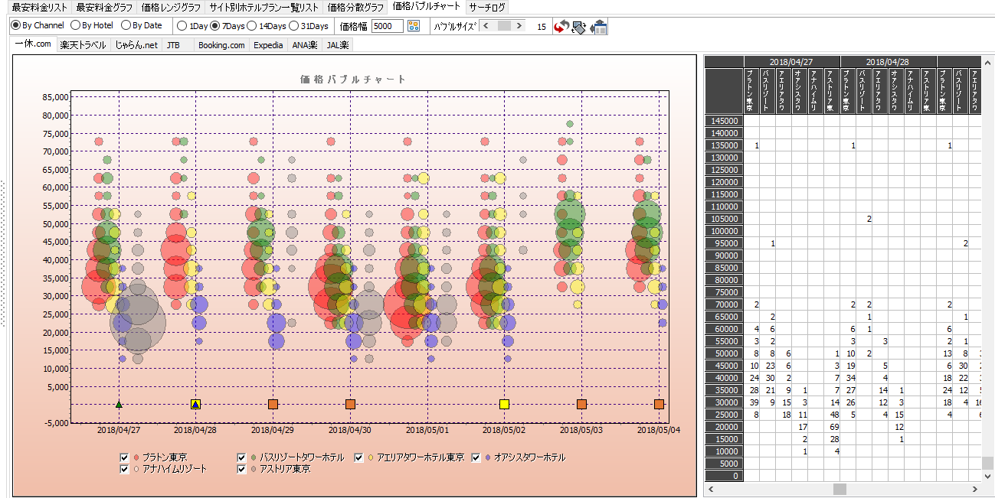Increase bubble size with right arrow
This screenshot has height=498, width=995.
tap(520, 26)
